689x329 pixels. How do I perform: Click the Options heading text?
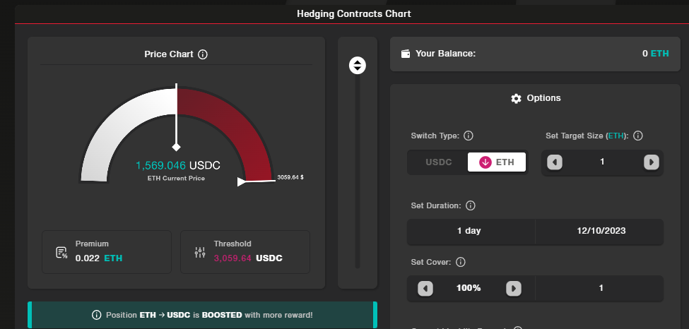tap(543, 98)
